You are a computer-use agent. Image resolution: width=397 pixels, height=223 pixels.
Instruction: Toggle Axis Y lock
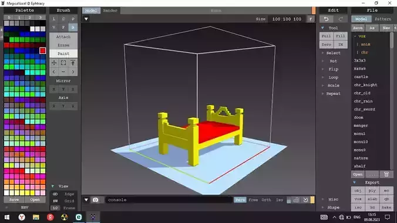[x=63, y=106]
